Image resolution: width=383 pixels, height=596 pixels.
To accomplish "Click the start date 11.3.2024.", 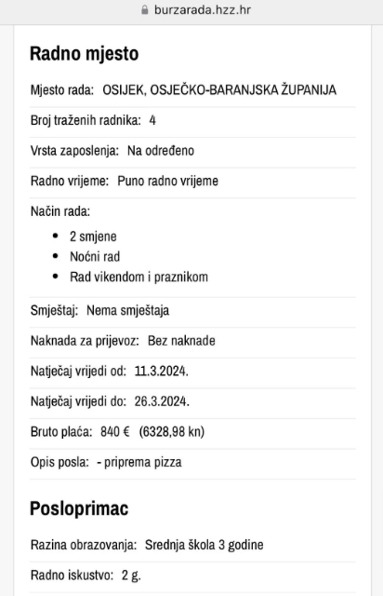I will 161,371.
